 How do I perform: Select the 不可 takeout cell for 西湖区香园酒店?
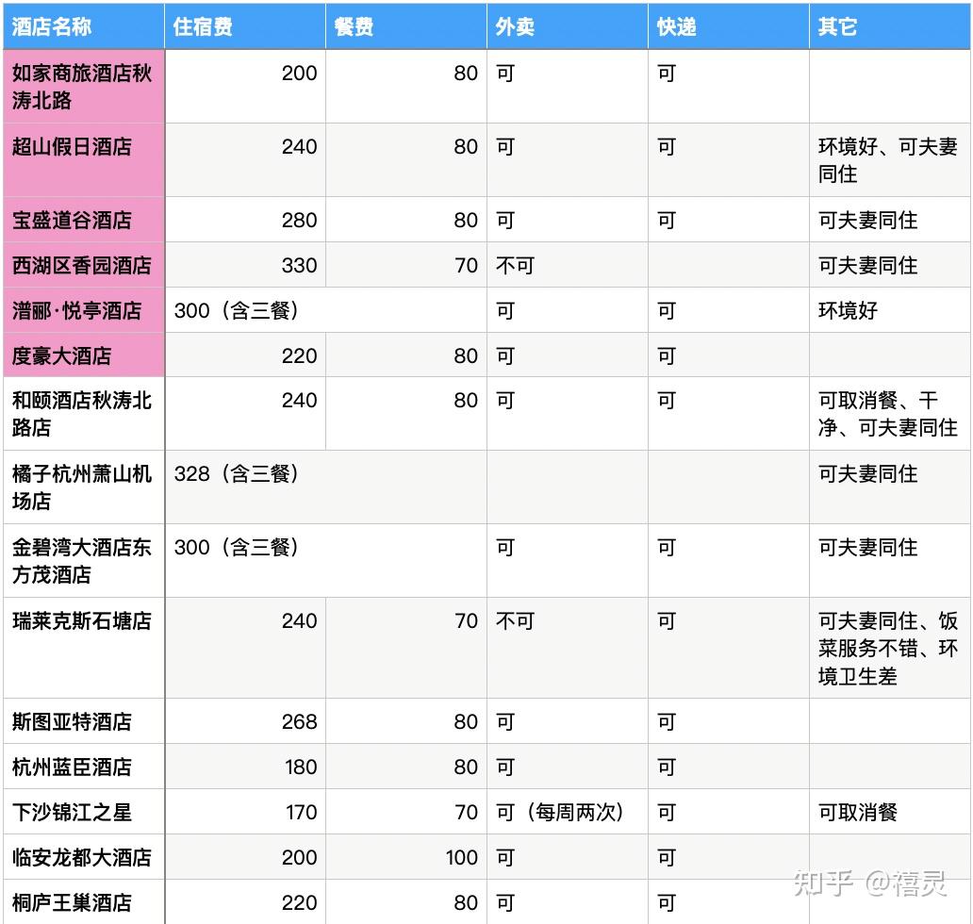coord(568,265)
